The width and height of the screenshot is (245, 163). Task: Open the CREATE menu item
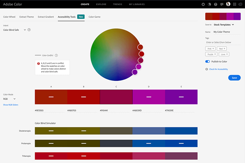[85, 4]
